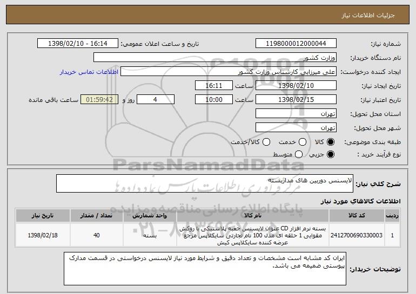Click the delivery province field تهران

click(296, 114)
